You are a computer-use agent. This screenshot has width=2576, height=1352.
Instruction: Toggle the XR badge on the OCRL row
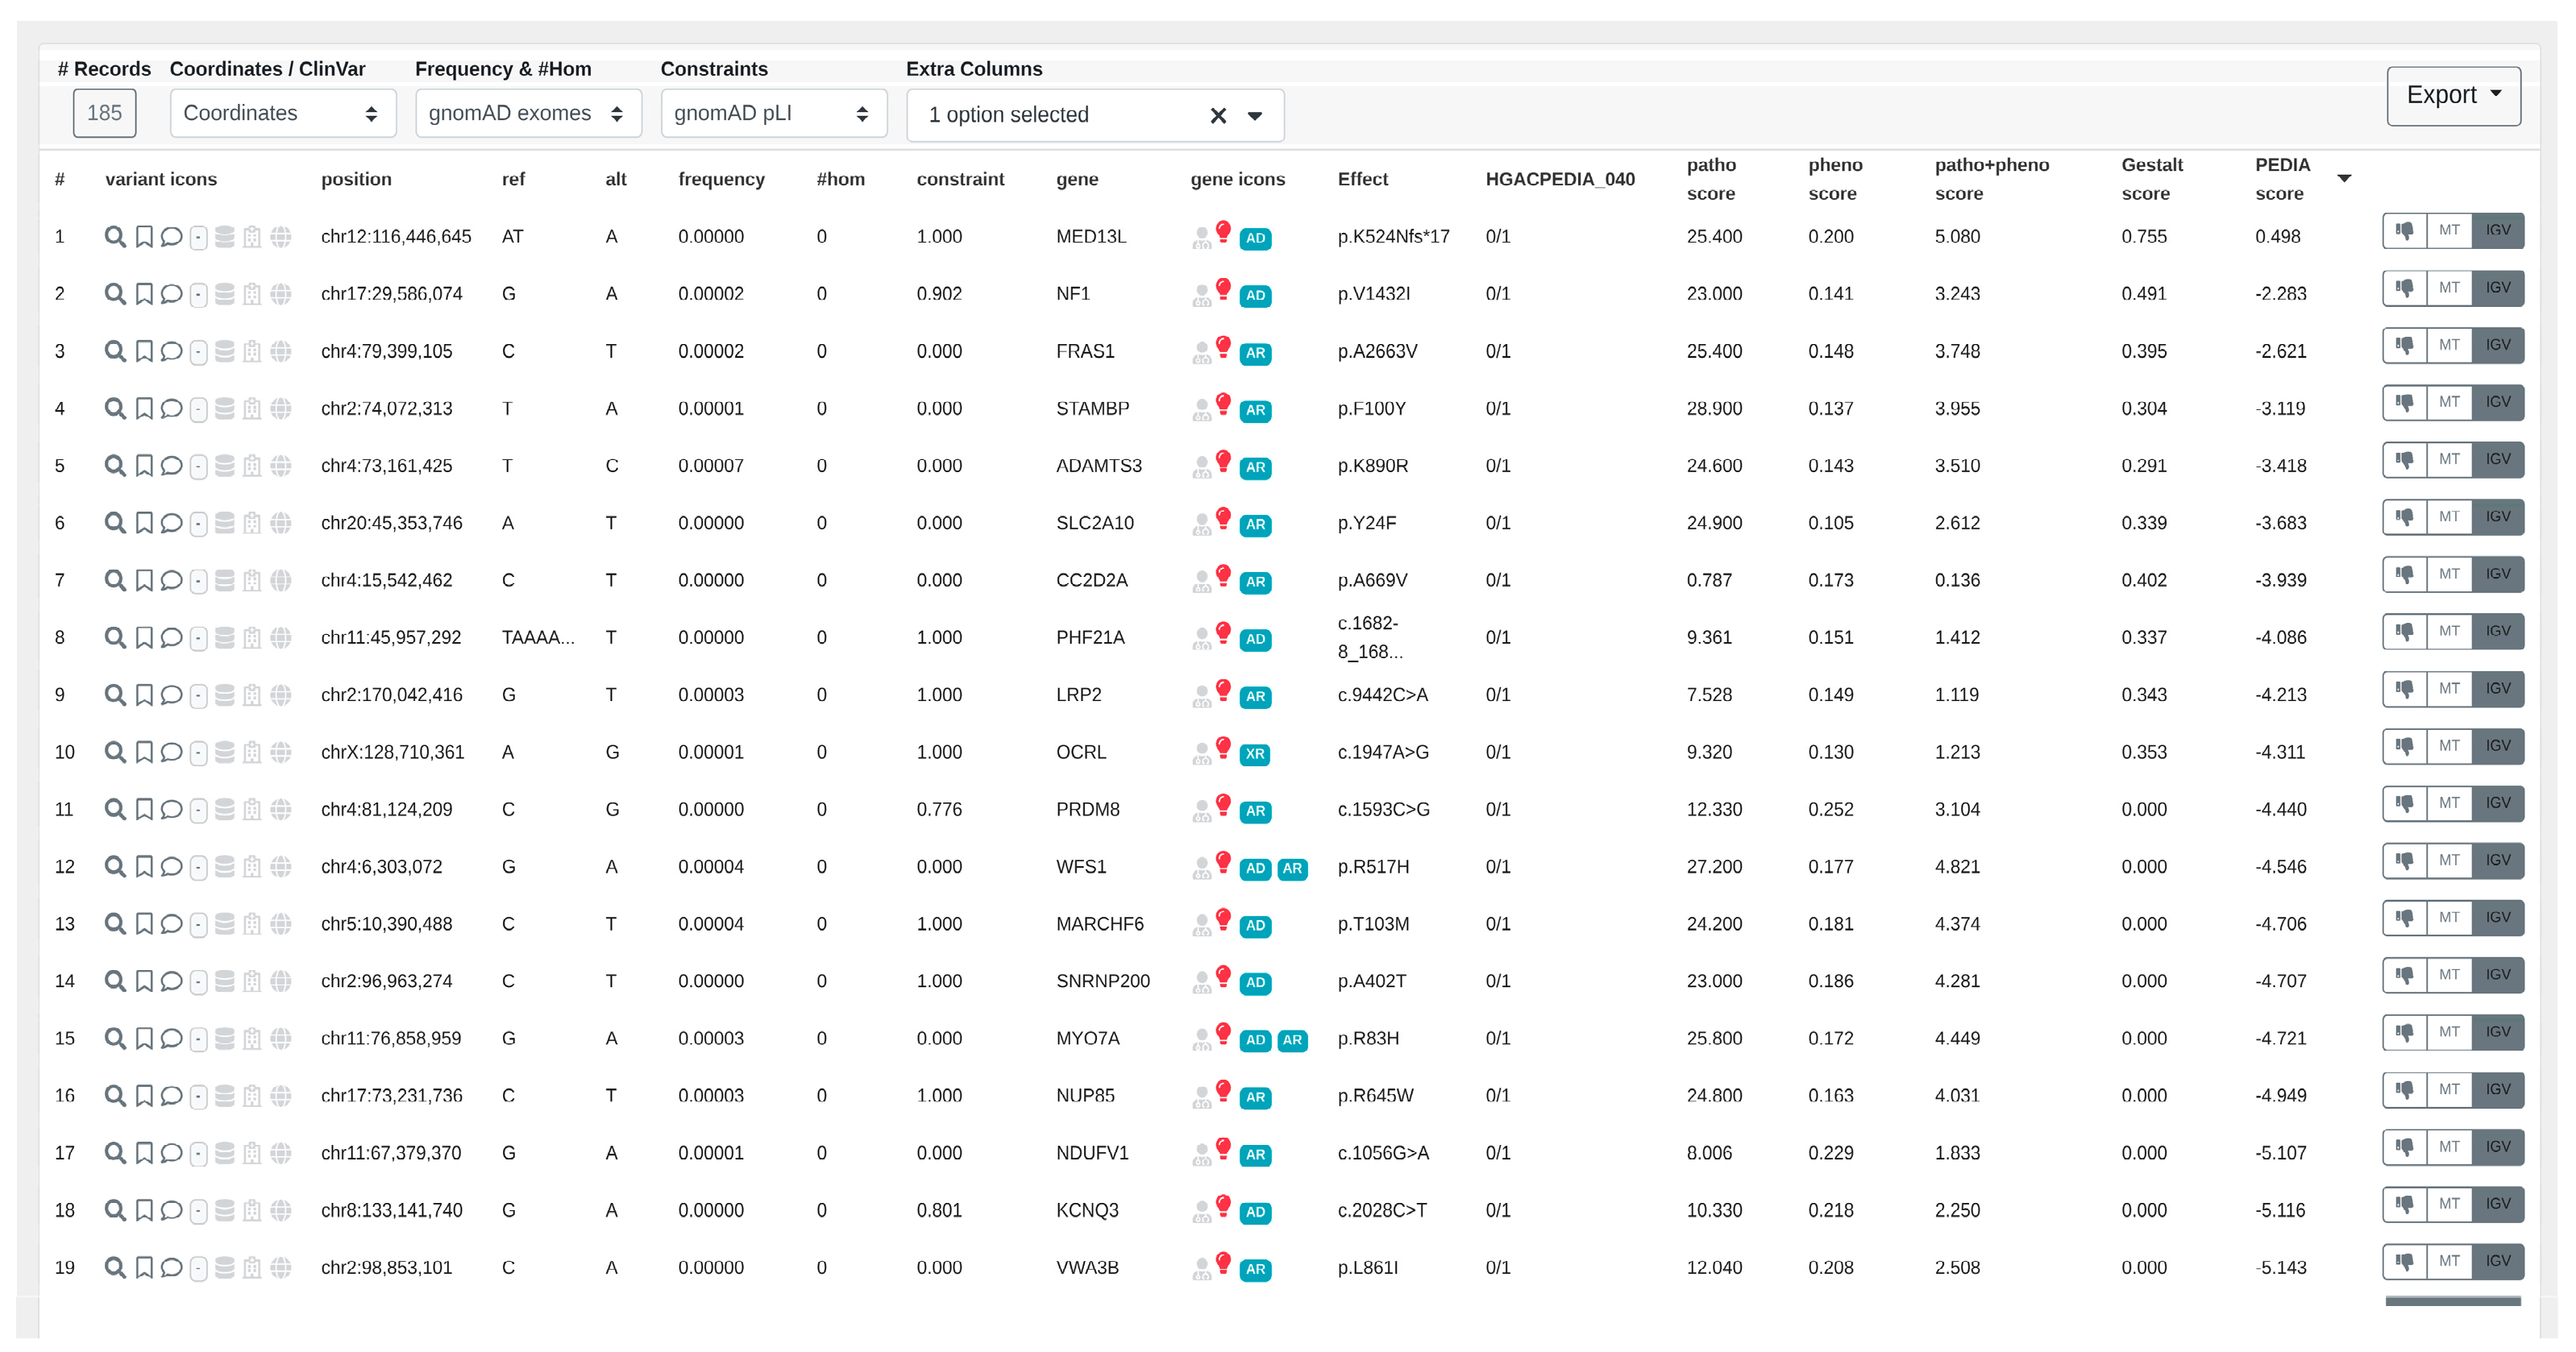1257,753
